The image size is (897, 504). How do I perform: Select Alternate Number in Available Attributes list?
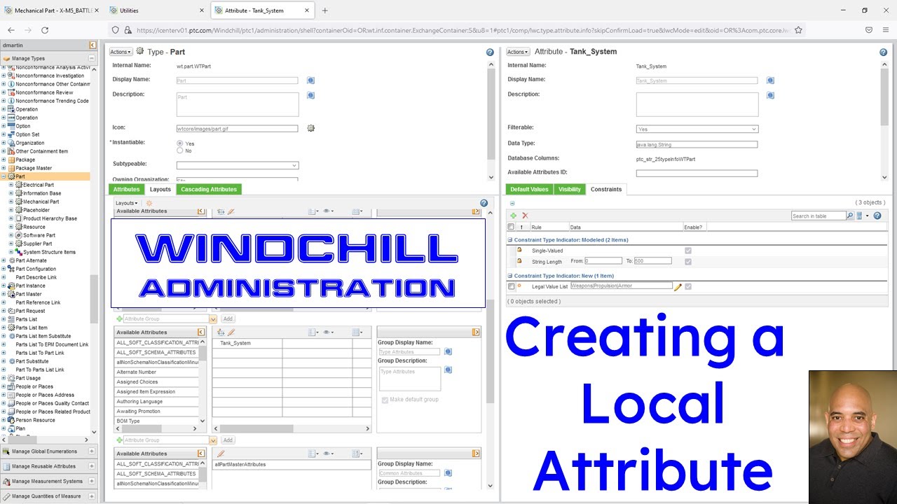point(157,372)
